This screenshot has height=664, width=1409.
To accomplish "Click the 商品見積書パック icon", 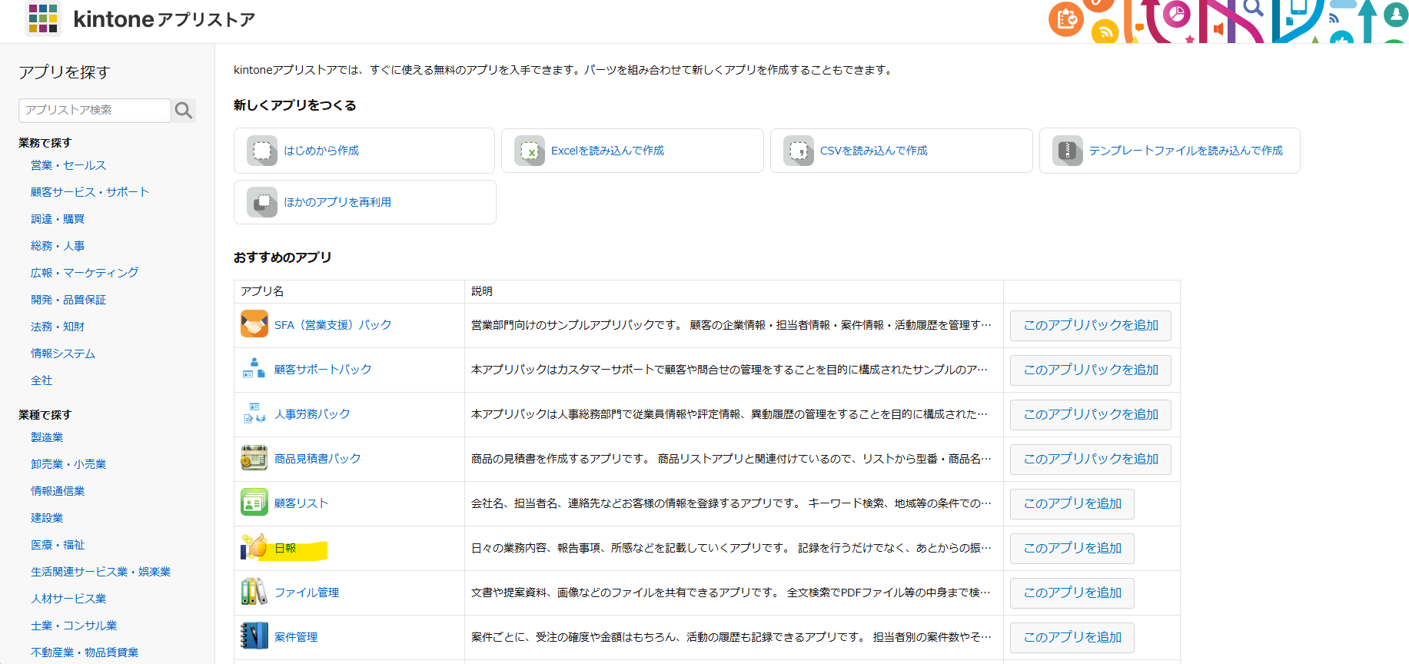I will (x=254, y=458).
